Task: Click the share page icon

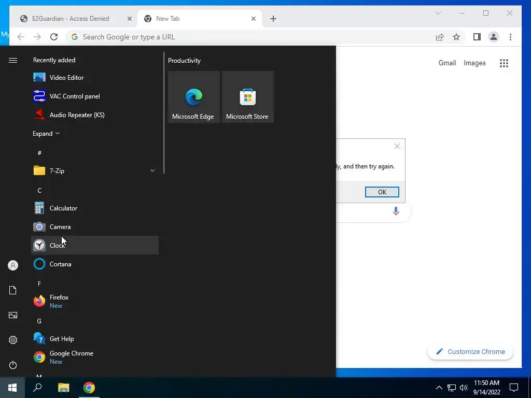Action: [440, 37]
